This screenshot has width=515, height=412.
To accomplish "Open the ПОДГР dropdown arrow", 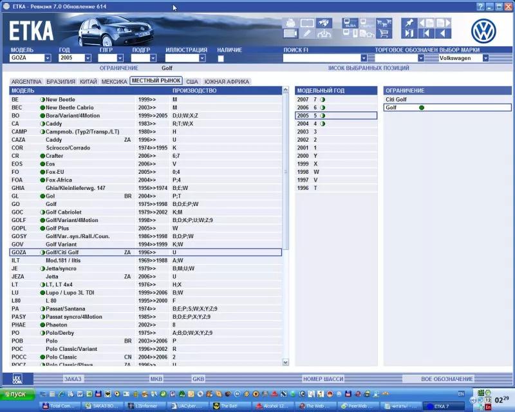I will pyautogui.click(x=153, y=58).
